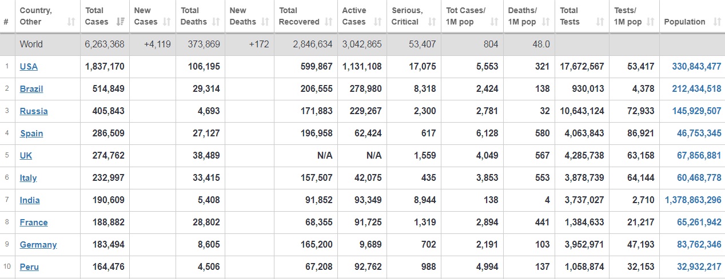The image size is (725, 279).
Task: Open the Germany country link
Action: [38, 245]
